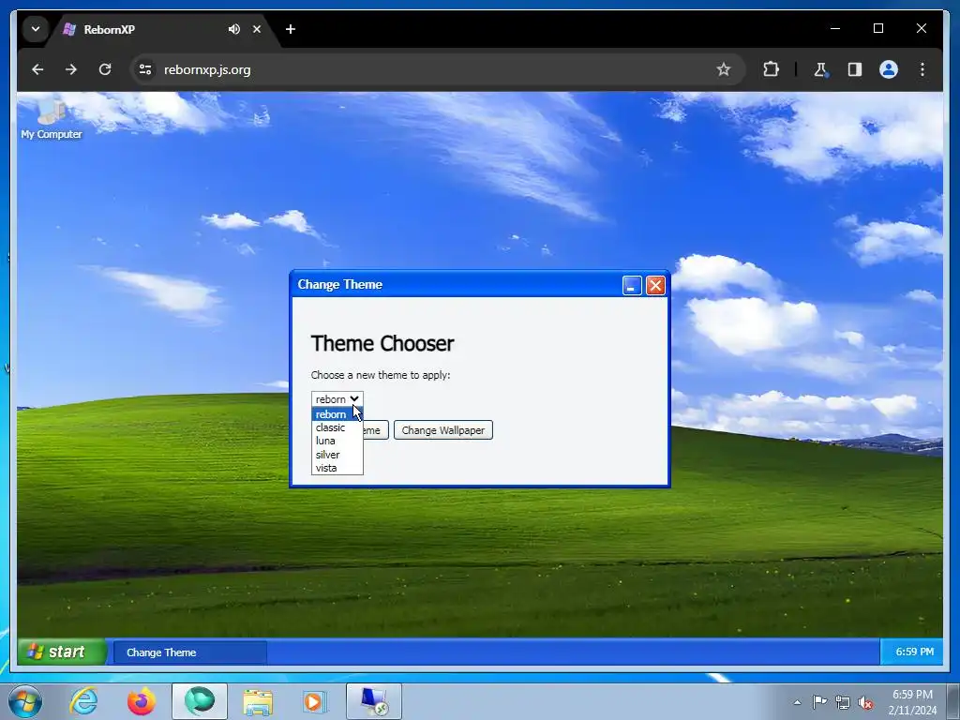Click the muted volume tray icon
The image size is (960, 720).
[865, 702]
